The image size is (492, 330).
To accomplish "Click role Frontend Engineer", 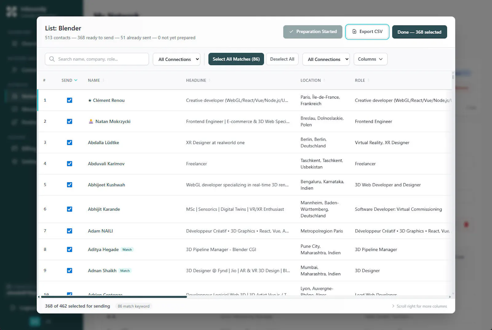I will pyautogui.click(x=373, y=121).
